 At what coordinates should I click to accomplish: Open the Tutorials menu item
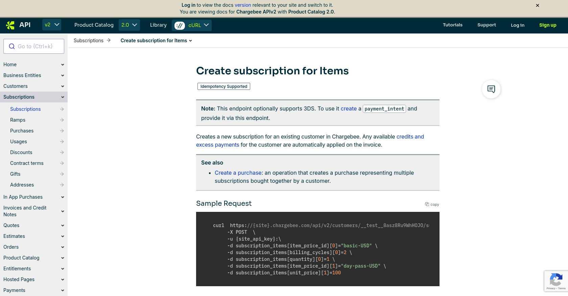(x=453, y=25)
